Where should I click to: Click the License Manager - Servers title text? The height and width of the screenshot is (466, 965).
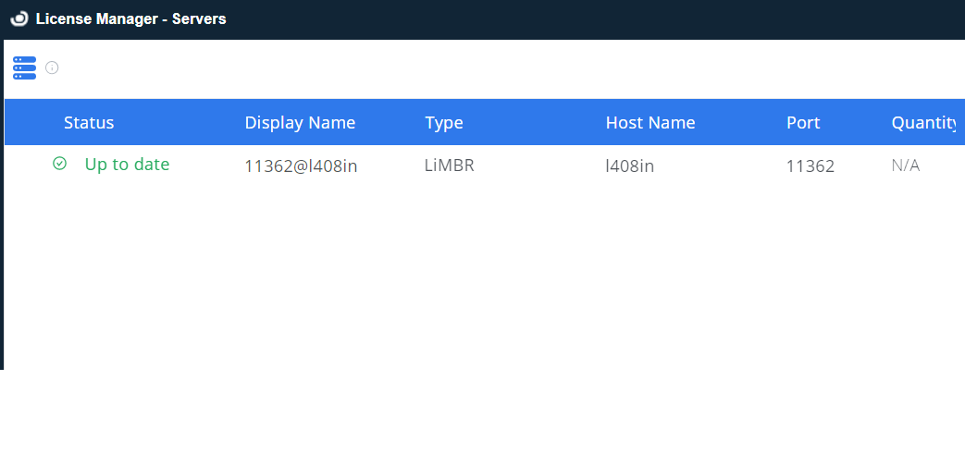[x=130, y=18]
